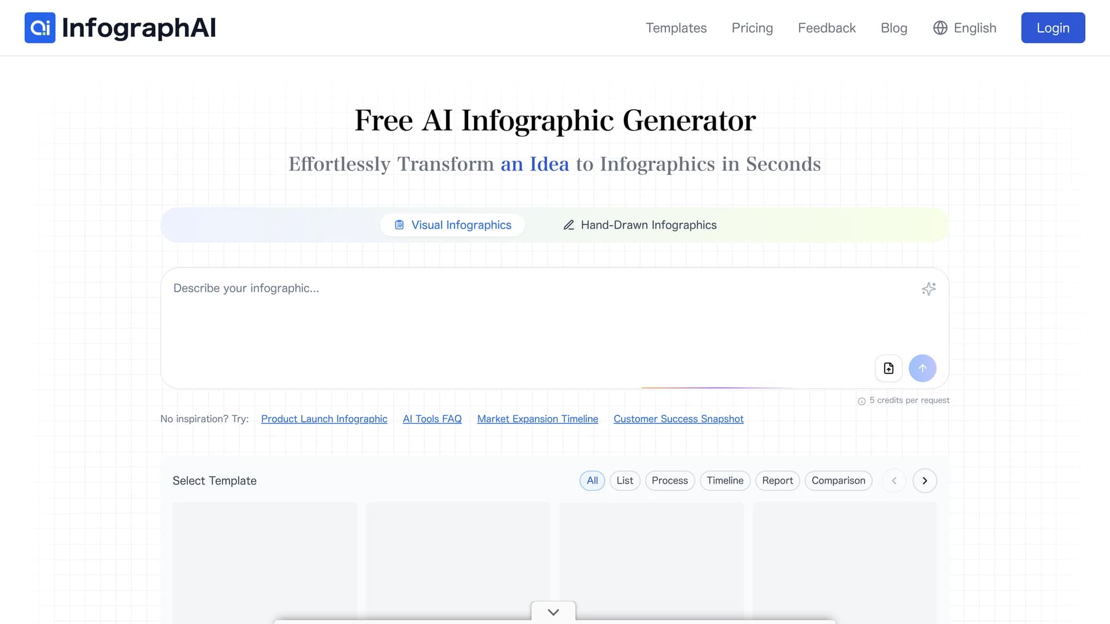This screenshot has height=624, width=1110.
Task: Open the Templates menu item
Action: pyautogui.click(x=676, y=28)
